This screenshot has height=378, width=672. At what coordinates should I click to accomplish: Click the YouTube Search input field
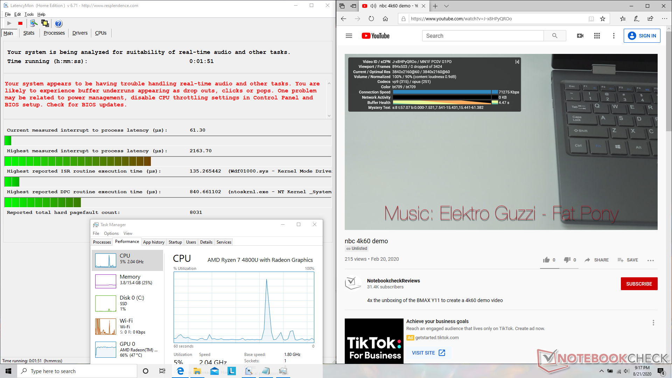[483, 36]
